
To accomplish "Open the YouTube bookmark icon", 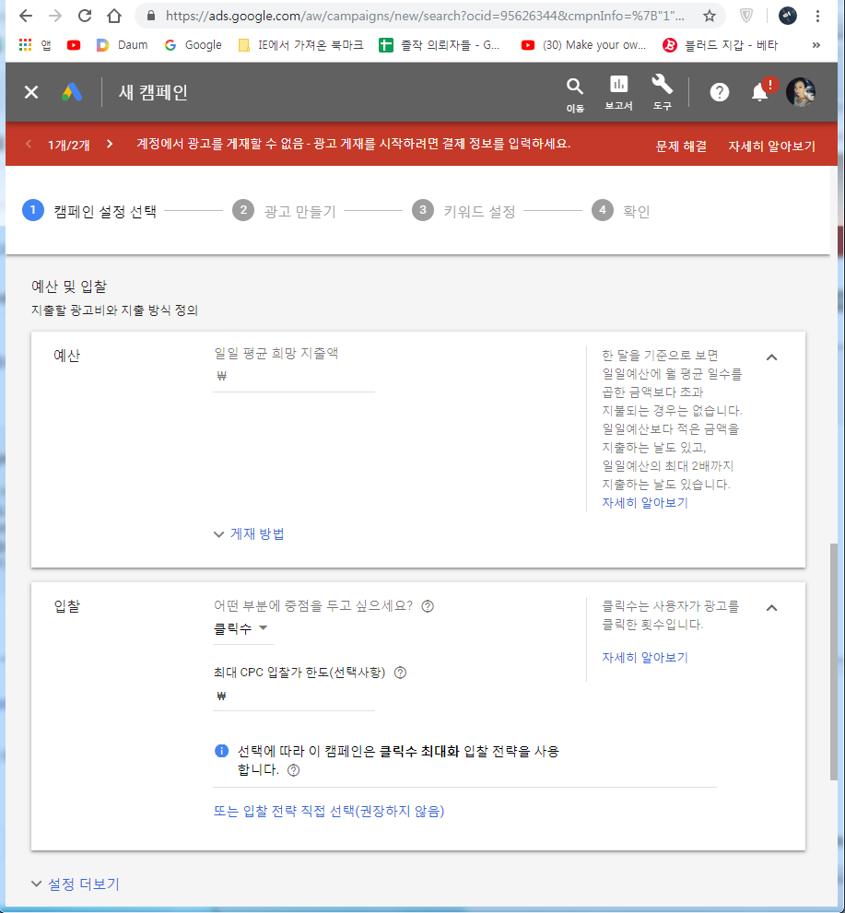I will click(74, 45).
